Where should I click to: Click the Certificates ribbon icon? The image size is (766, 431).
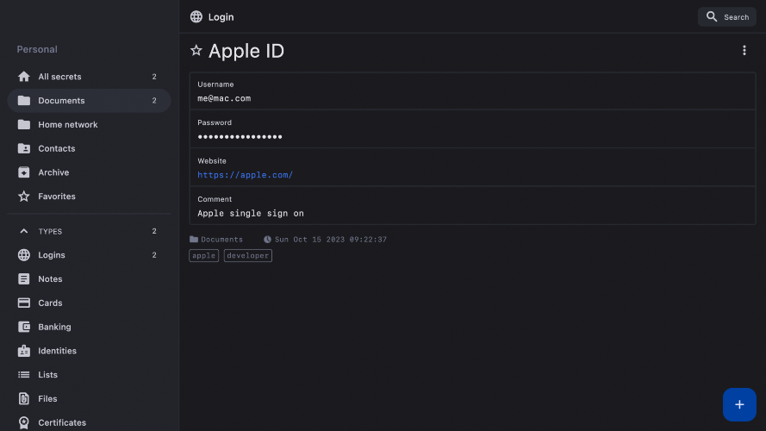click(x=23, y=422)
